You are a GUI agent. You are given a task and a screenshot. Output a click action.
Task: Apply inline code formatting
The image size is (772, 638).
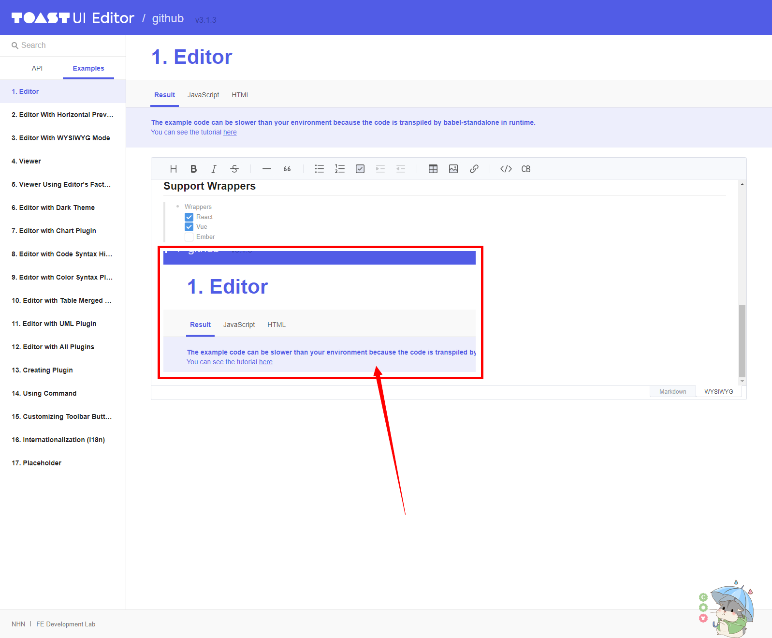[506, 169]
